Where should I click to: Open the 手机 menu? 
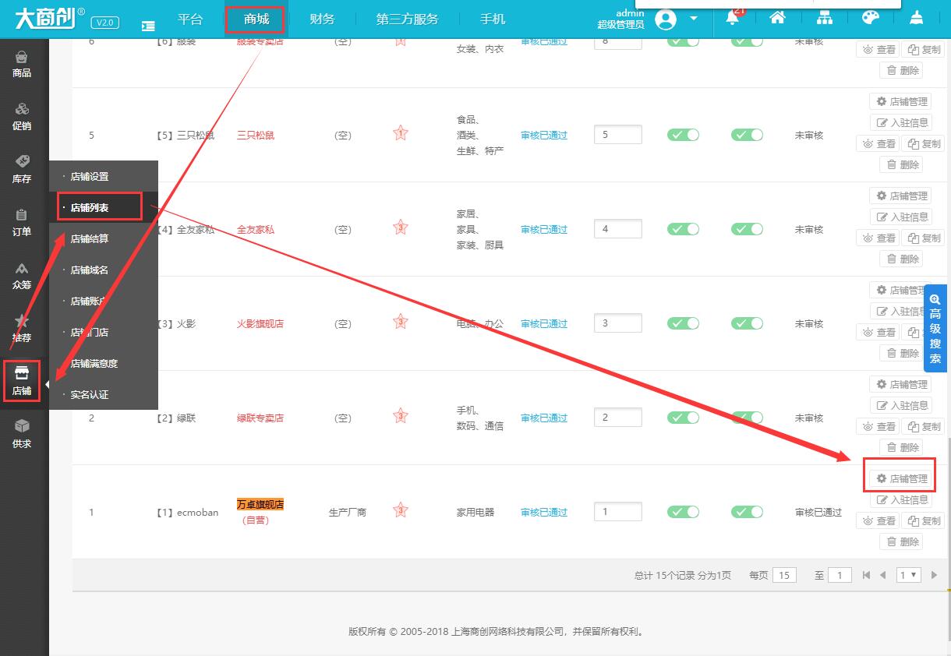point(493,19)
